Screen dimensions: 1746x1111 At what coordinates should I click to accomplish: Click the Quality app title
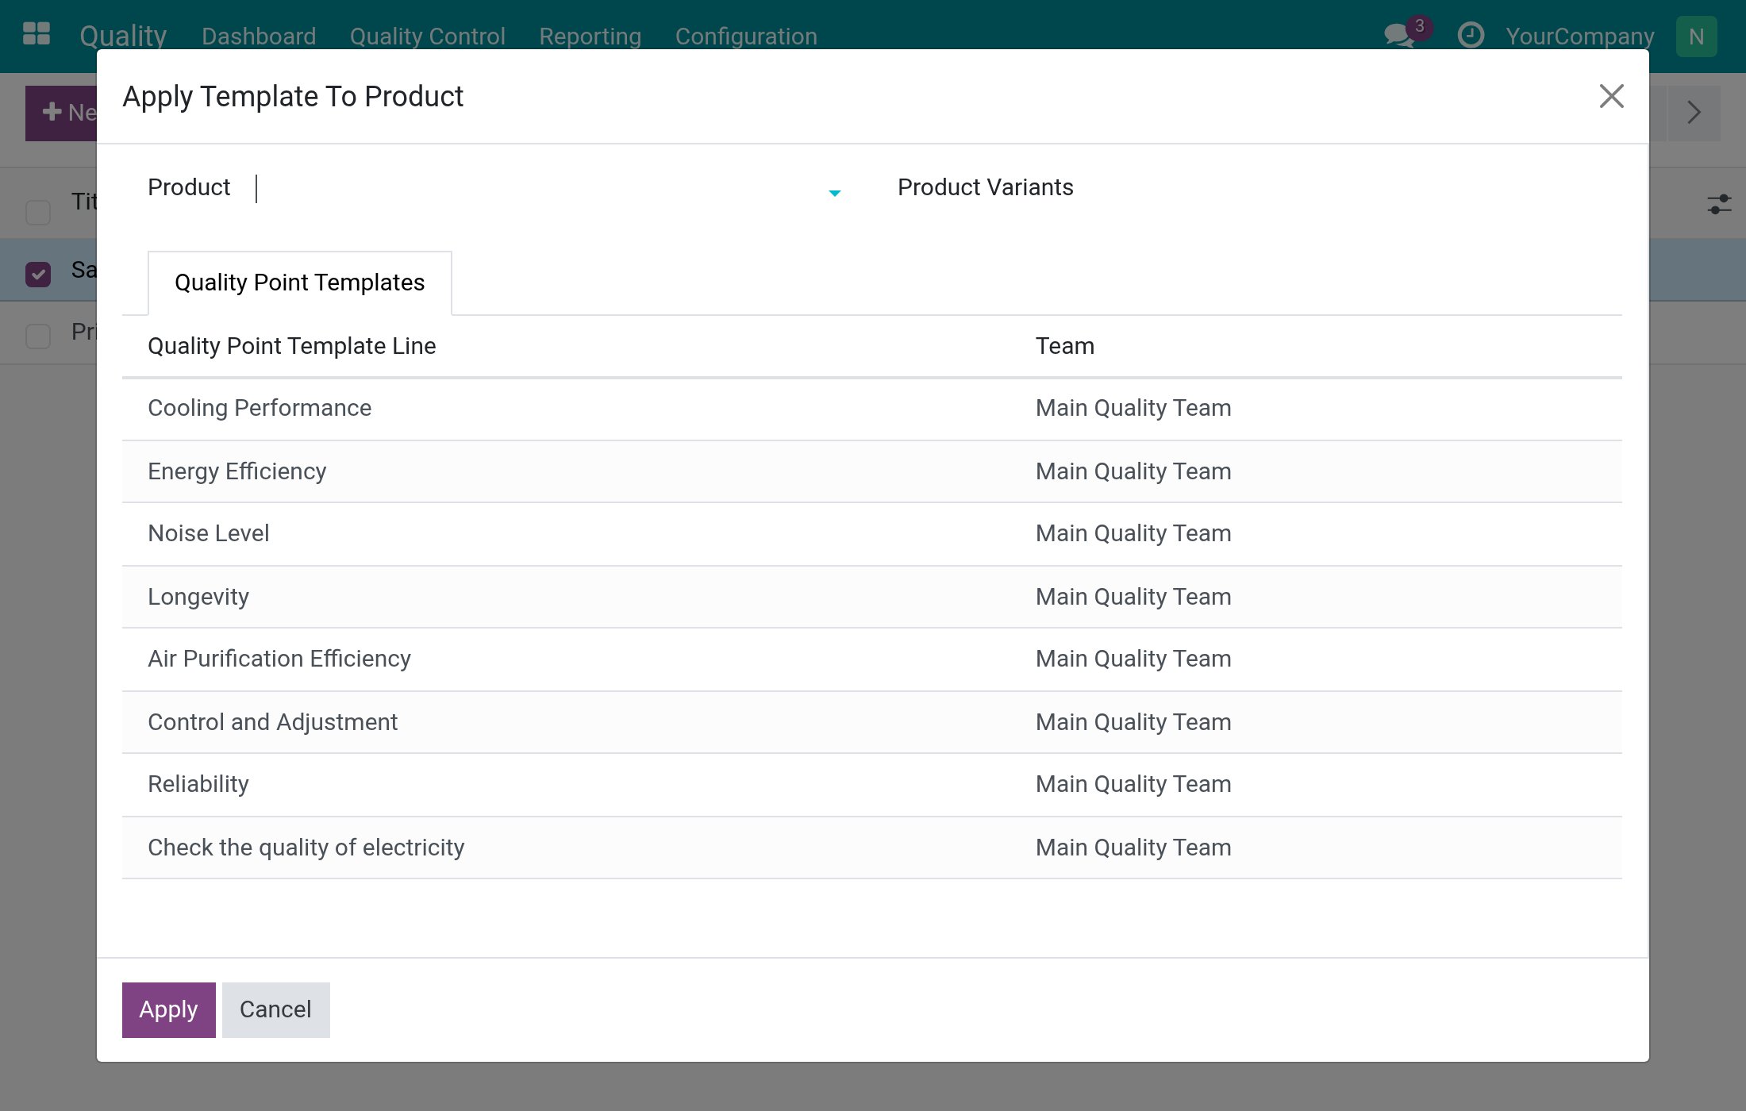click(123, 36)
